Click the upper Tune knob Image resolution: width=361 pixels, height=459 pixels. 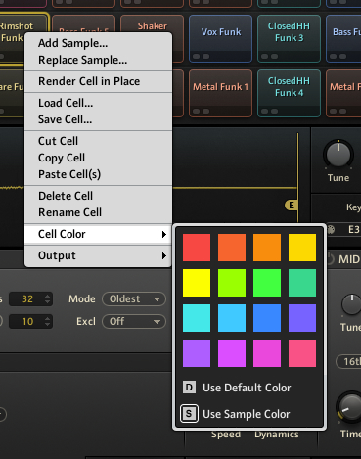[338, 155]
